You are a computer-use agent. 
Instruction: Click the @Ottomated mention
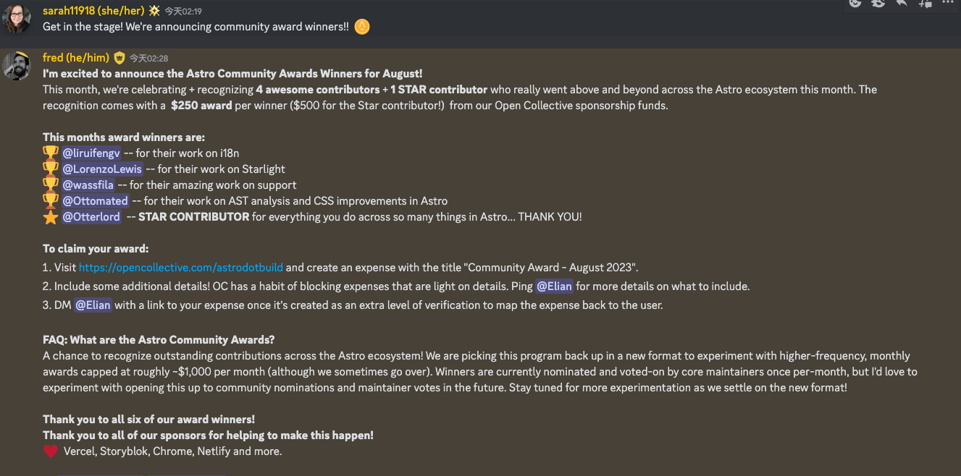[x=95, y=200]
